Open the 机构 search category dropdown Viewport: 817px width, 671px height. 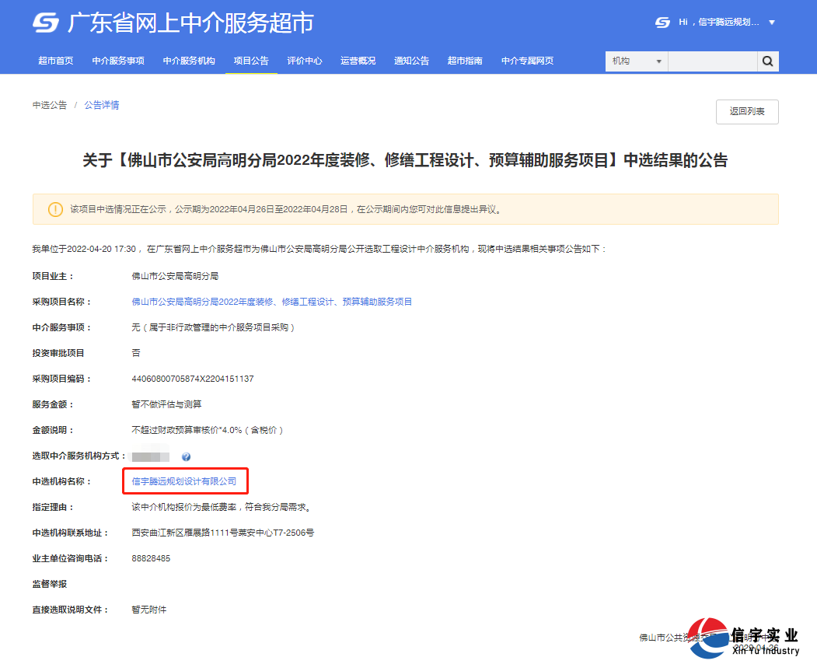(x=636, y=61)
